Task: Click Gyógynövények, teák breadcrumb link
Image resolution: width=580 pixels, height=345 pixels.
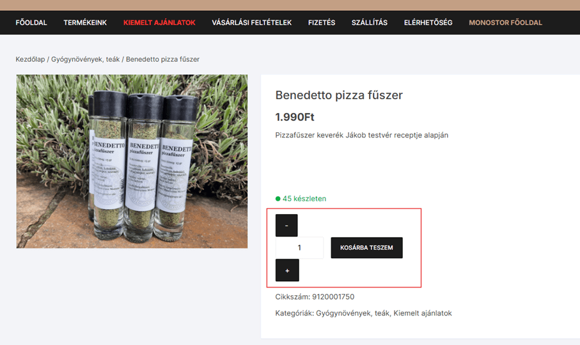Action: click(x=86, y=59)
